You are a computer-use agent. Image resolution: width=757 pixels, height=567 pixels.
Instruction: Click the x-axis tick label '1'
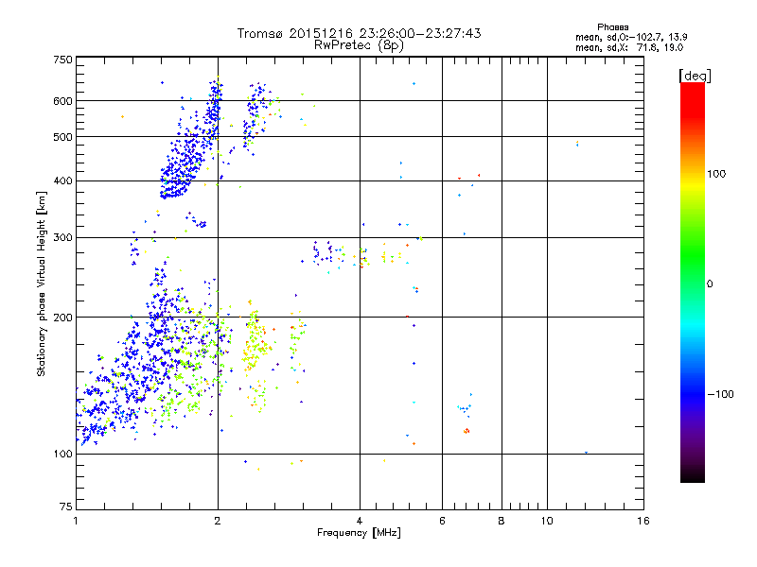point(76,521)
